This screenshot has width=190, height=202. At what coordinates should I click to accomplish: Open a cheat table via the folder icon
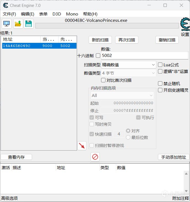pyautogui.click(x=18, y=24)
